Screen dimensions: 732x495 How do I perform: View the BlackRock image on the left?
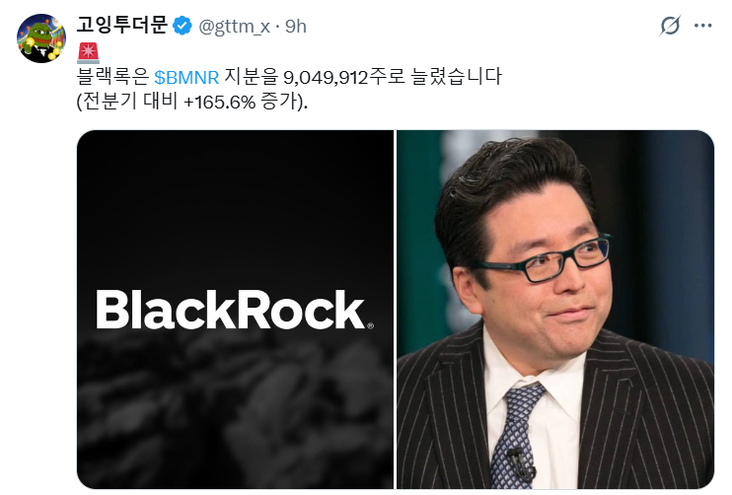[x=235, y=310]
